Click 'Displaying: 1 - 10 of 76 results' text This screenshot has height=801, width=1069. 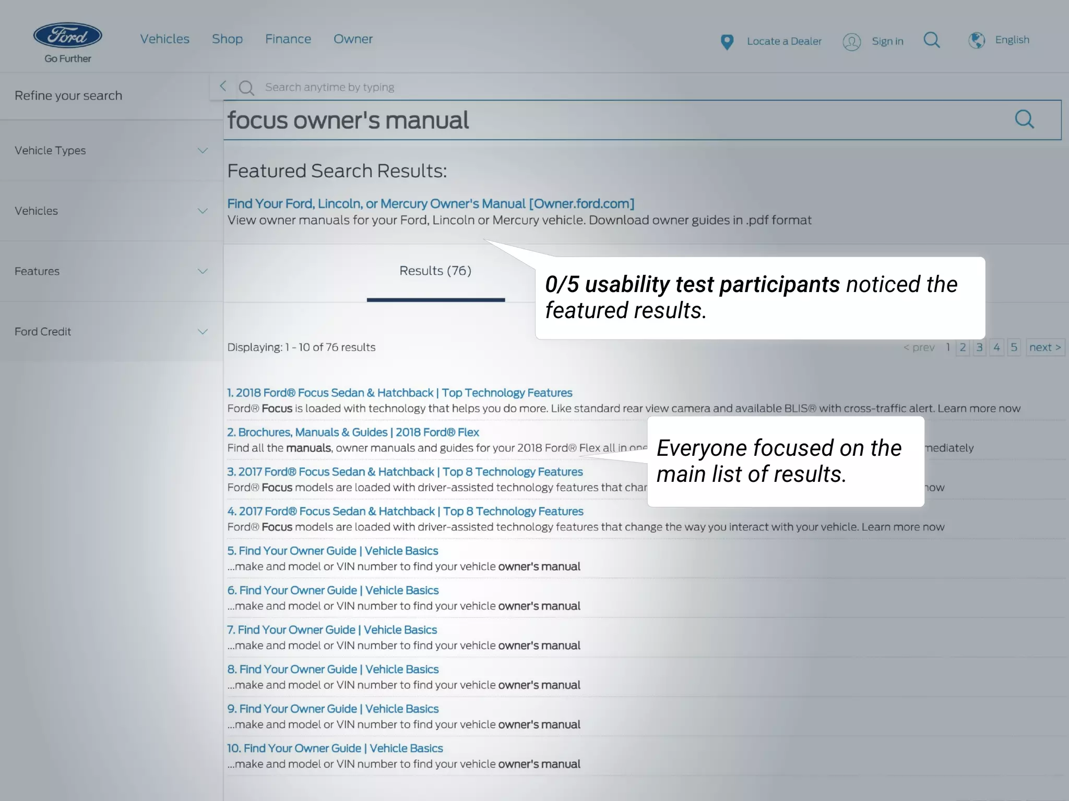[301, 347]
